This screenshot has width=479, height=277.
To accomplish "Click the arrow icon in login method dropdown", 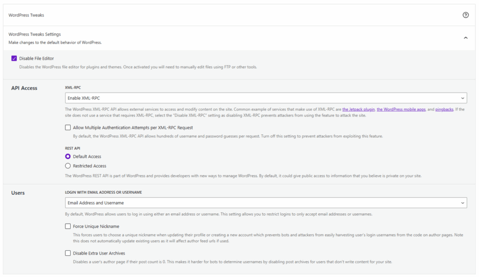I will pyautogui.click(x=463, y=203).
